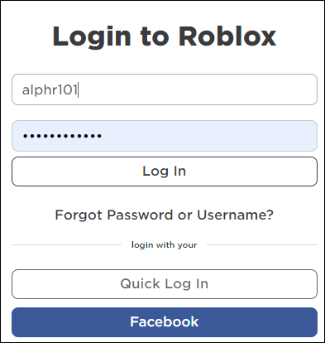Place cursor after alphr101 text
Screen dimensions: 325x343
[79, 89]
